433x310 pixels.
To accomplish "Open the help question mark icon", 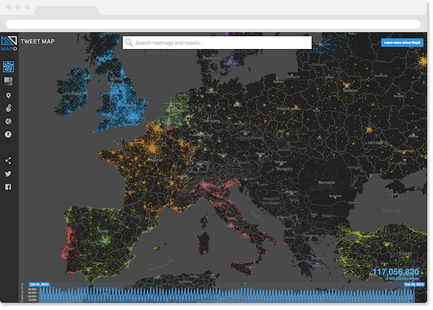I will (x=9, y=134).
